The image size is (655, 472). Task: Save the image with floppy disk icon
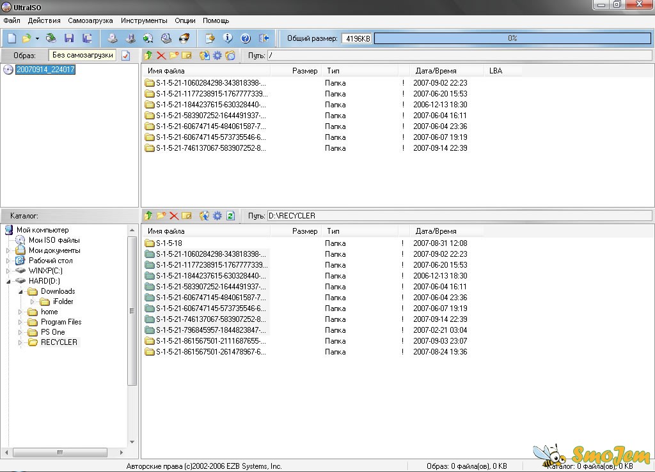point(69,38)
